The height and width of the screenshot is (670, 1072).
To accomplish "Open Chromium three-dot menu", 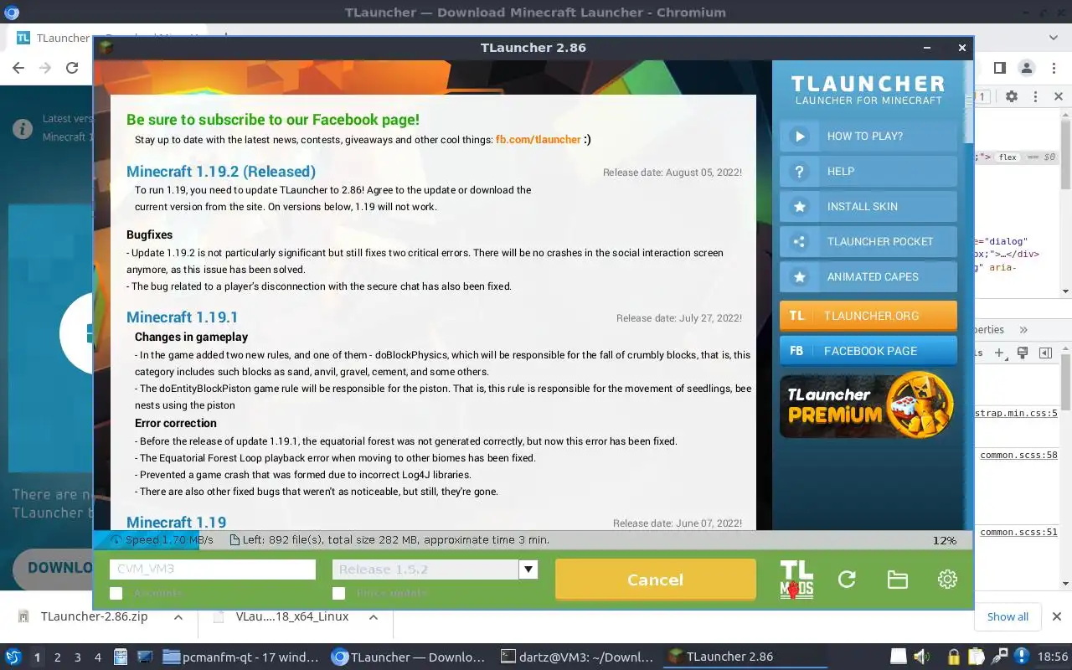I will 1053,68.
